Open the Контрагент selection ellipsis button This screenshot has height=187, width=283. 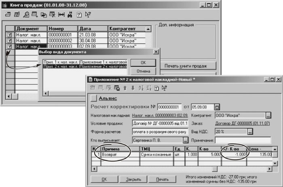(x=268, y=115)
